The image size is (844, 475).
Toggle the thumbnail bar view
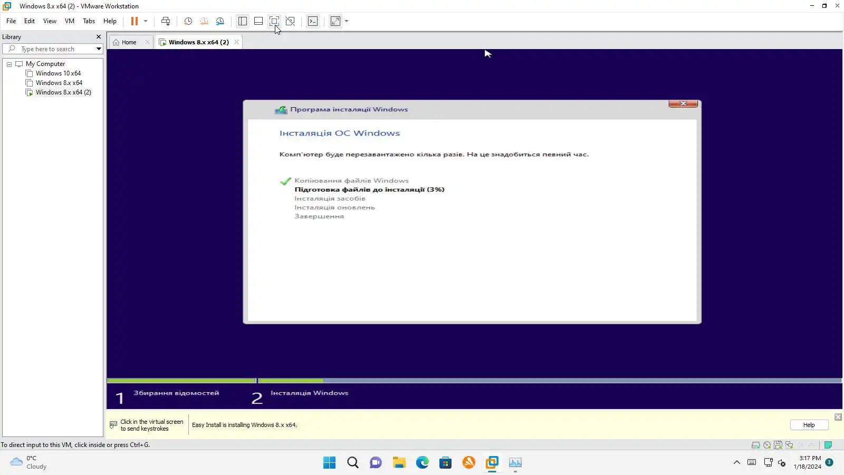(x=258, y=21)
